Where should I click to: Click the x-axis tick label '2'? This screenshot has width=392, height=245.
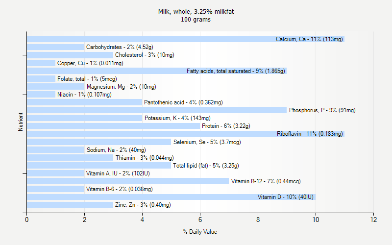coord(84,220)
